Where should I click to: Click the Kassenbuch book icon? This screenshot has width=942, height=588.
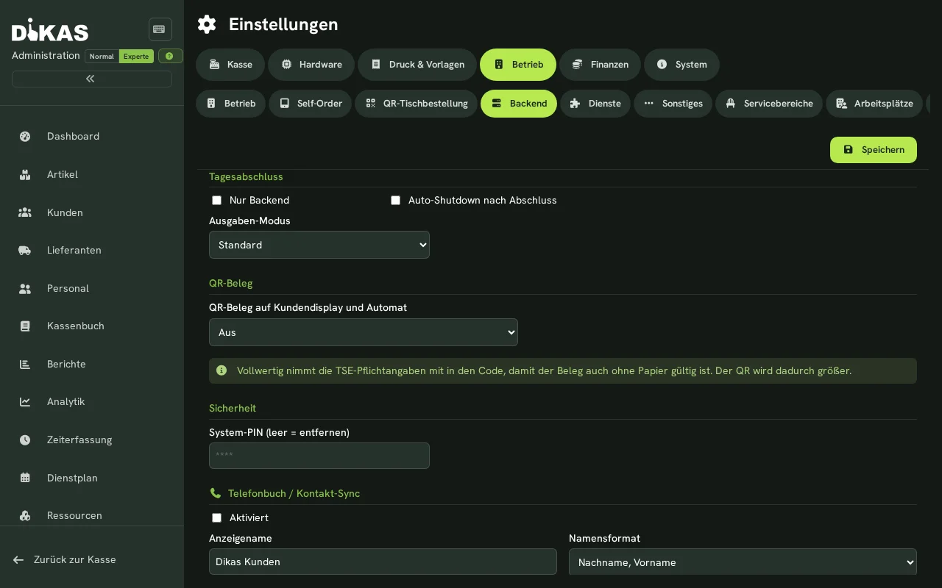click(25, 326)
